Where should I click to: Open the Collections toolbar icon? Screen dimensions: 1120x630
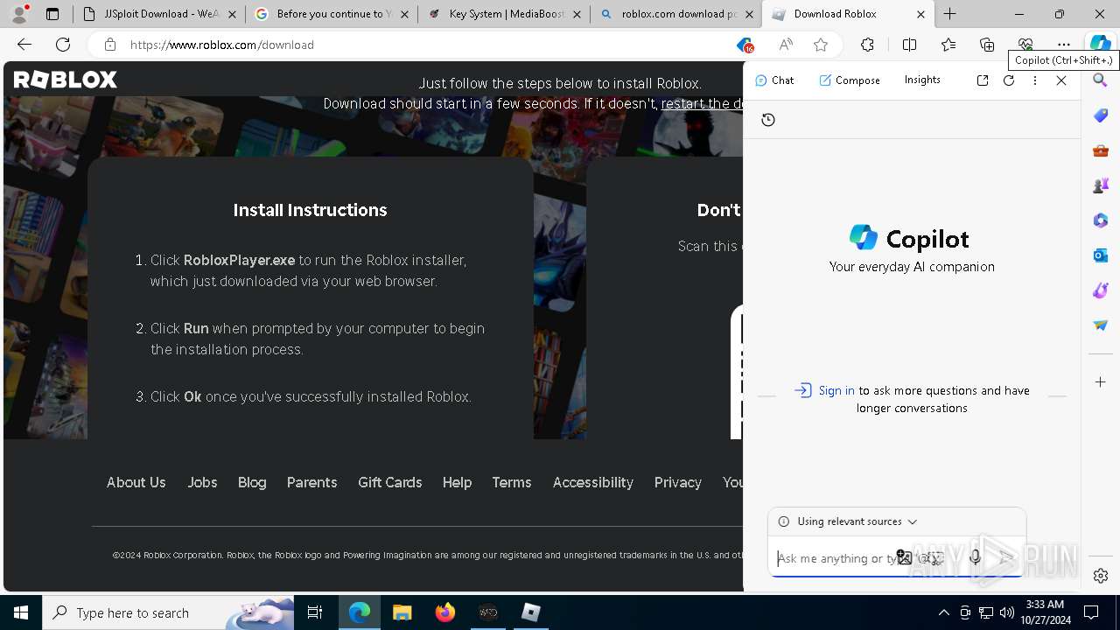click(987, 45)
